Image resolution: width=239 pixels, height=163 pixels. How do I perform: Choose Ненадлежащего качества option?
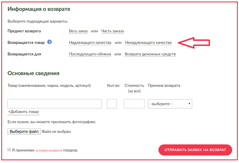pos(148,43)
